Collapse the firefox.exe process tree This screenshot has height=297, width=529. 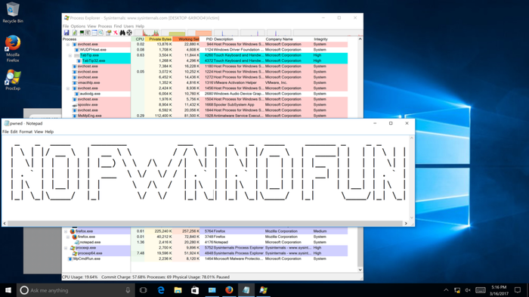[x=66, y=231]
